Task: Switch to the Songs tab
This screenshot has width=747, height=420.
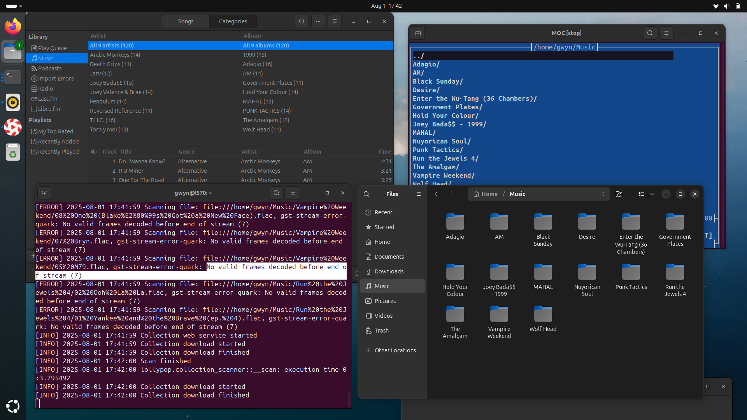Action: click(186, 21)
